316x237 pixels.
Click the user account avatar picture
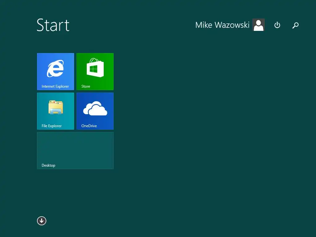[259, 25]
